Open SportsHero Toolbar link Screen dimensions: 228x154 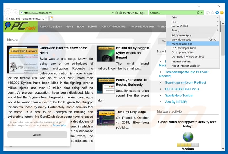point(179,95)
